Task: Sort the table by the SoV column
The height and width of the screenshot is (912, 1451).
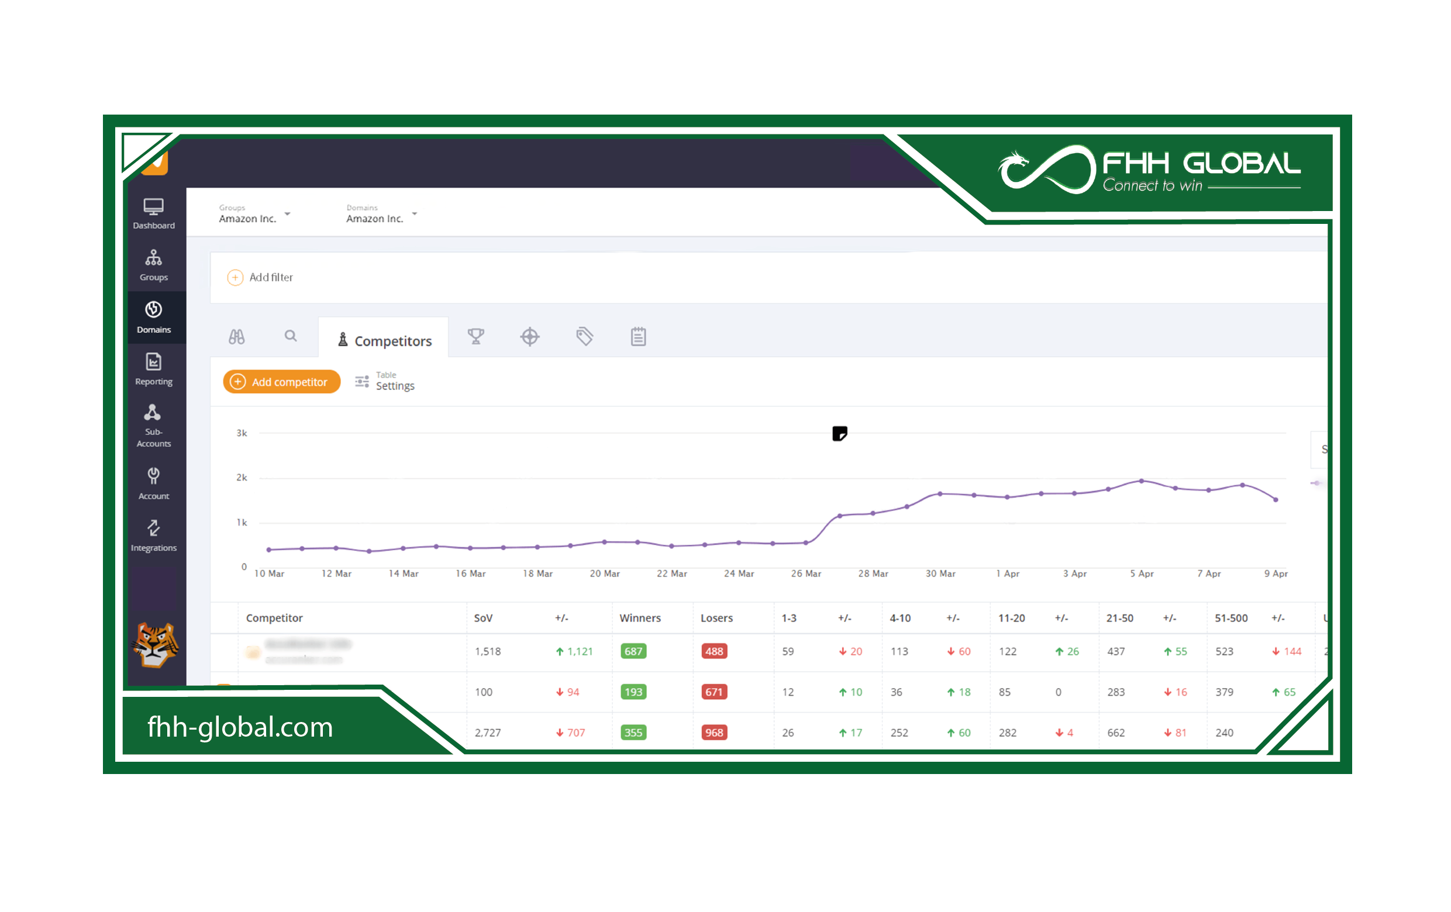Action: 483,618
